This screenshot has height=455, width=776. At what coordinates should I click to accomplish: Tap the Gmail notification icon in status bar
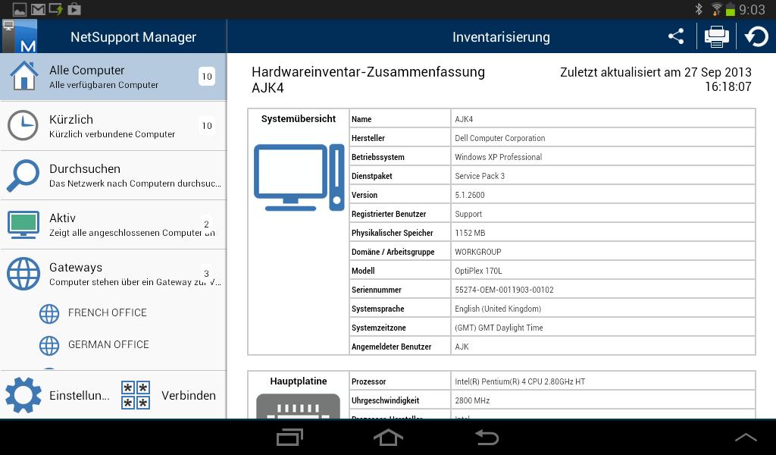click(38, 9)
